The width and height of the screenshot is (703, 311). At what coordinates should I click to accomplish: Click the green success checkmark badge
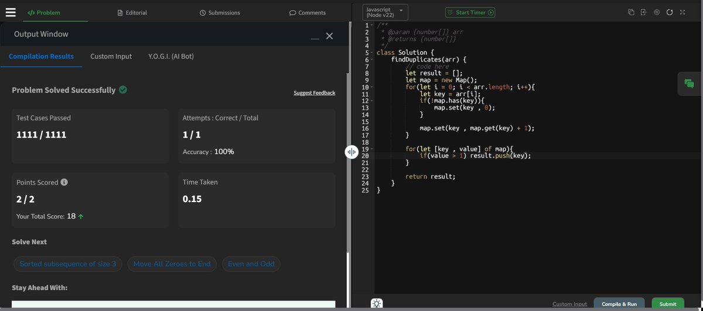[x=123, y=90]
